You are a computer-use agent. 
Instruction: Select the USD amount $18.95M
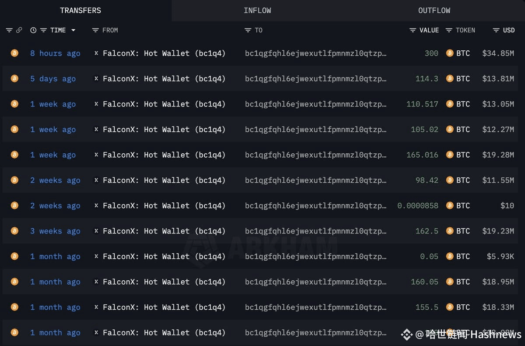498,282
